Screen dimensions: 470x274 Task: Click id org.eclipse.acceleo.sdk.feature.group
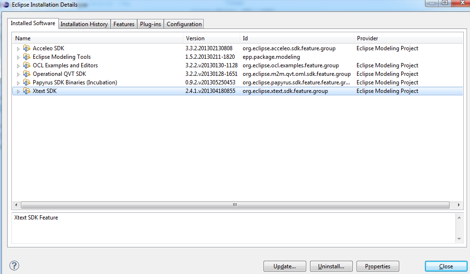tap(289, 48)
